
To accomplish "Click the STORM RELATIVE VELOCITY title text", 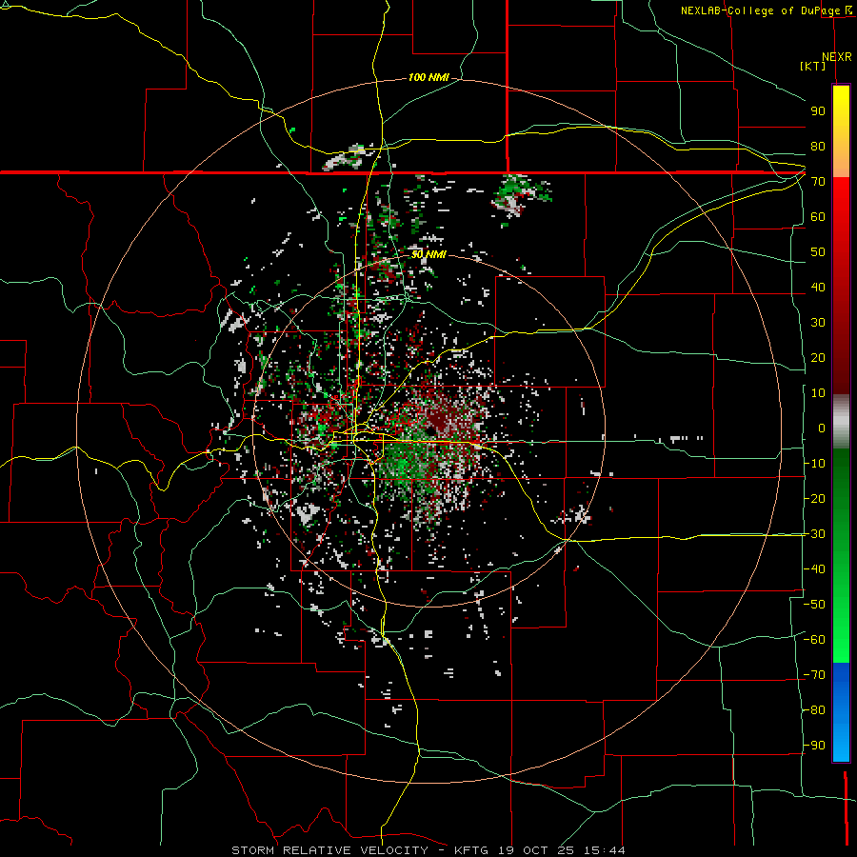I will point(329,850).
